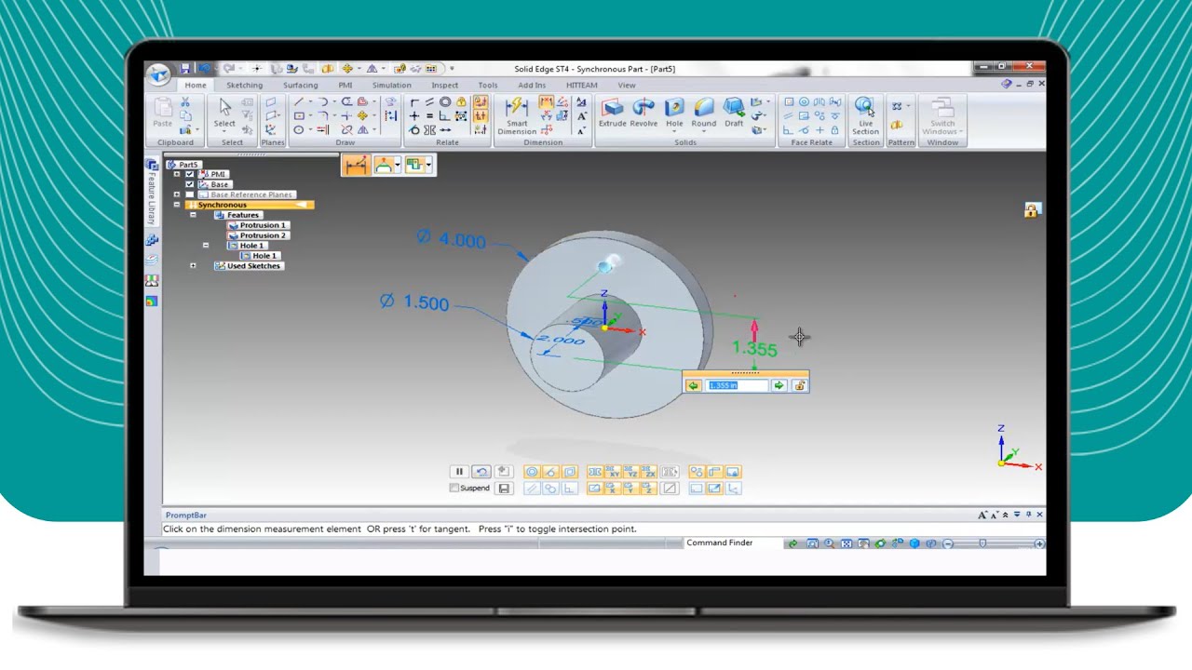Click the Cut scissors icon in Clipboard
Image resolution: width=1192 pixels, height=670 pixels.
click(x=185, y=101)
